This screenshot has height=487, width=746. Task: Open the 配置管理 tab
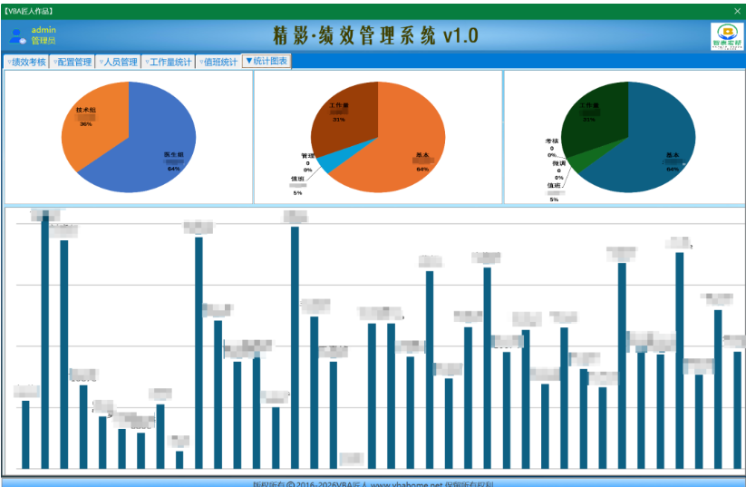click(x=73, y=62)
